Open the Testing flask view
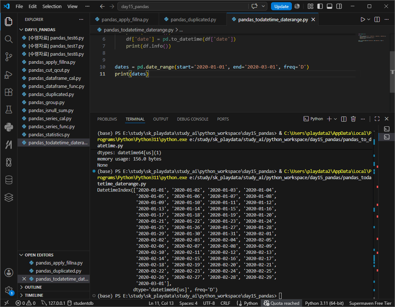395x307 pixels. [8, 110]
